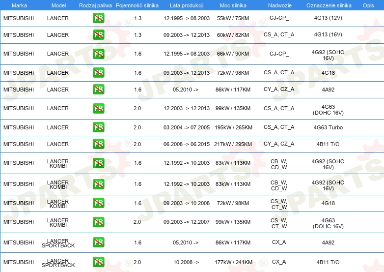Click the 4G13 (16V) engine code
This screenshot has height=272, width=384.
click(x=328, y=34)
